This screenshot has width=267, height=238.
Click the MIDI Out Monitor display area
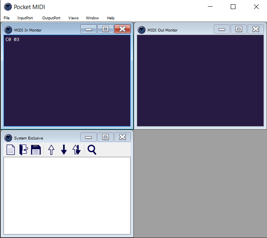200,81
